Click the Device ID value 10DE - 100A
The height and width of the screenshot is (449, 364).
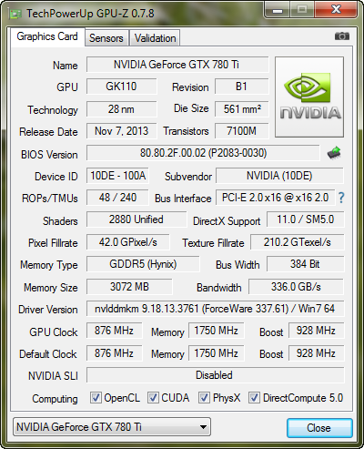pos(117,176)
